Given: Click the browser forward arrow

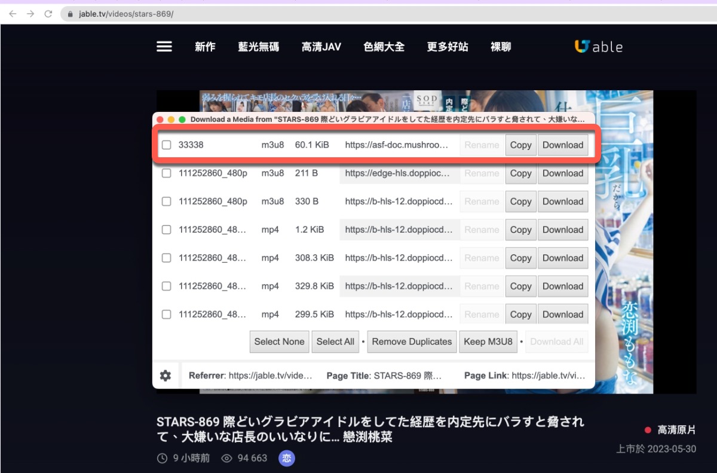Looking at the screenshot, I should [x=30, y=14].
